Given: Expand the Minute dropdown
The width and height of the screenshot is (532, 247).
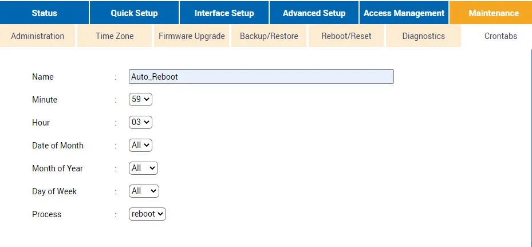Looking at the screenshot, I should click(x=141, y=100).
